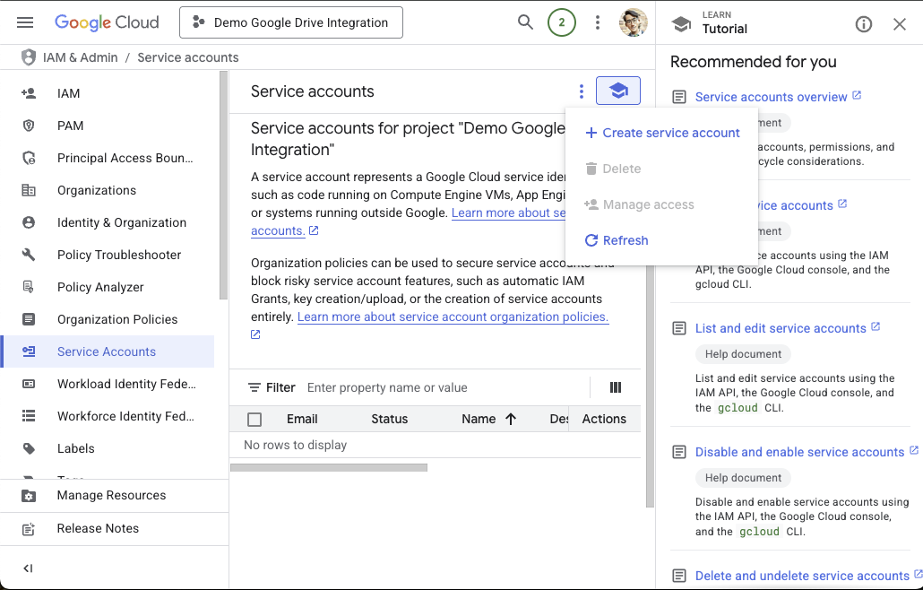Click the Organization Policies list icon

point(29,319)
